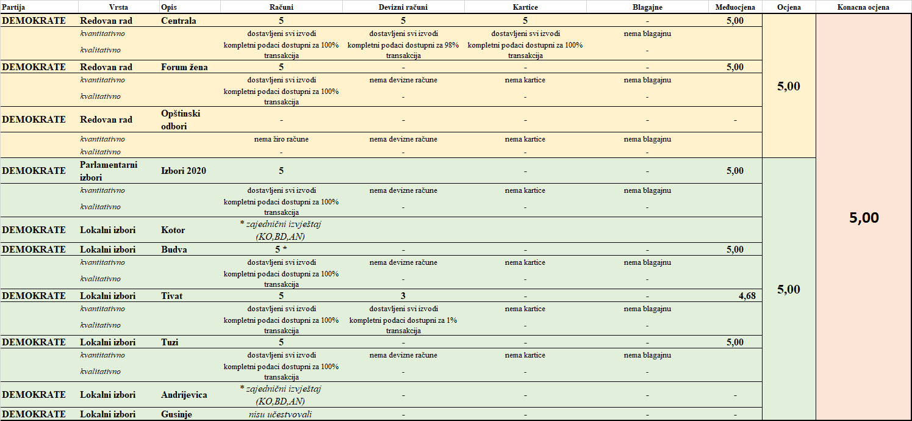Click the "Računi" column header
Viewport: 912px width, 421px height.
tap(281, 7)
